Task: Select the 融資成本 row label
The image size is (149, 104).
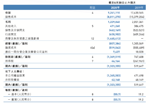Action: (x=11, y=48)
